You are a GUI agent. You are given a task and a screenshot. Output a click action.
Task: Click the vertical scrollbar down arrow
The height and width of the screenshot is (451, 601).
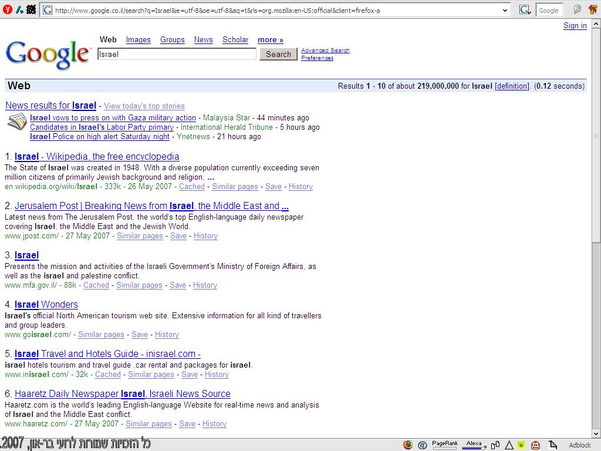(x=596, y=434)
